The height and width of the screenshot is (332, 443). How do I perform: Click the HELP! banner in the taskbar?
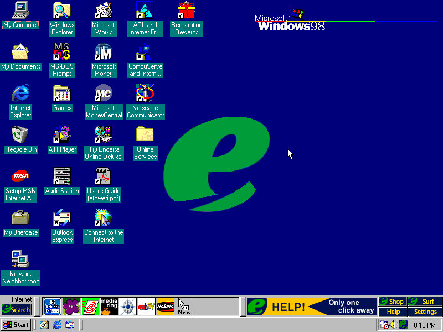click(x=288, y=307)
